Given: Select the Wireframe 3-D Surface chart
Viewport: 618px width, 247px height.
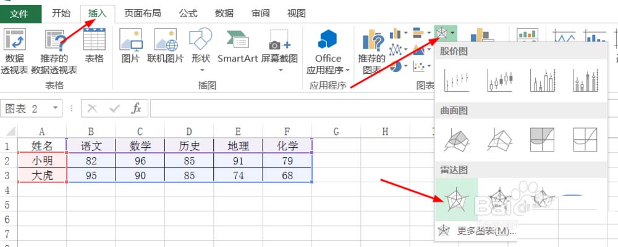Looking at the screenshot, I should click(500, 140).
